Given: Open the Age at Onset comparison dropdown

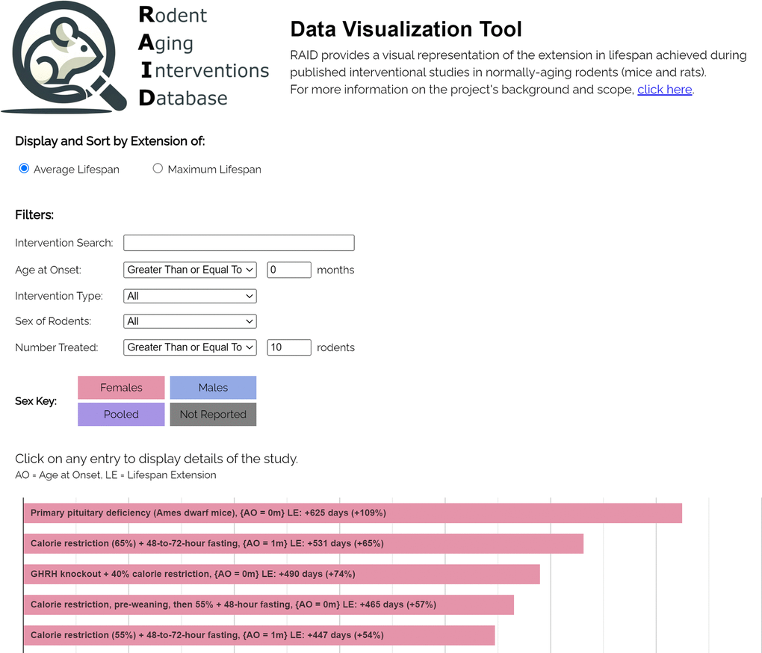Looking at the screenshot, I should point(190,270).
